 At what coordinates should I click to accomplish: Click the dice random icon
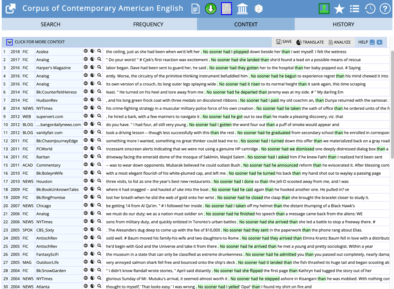258,9
